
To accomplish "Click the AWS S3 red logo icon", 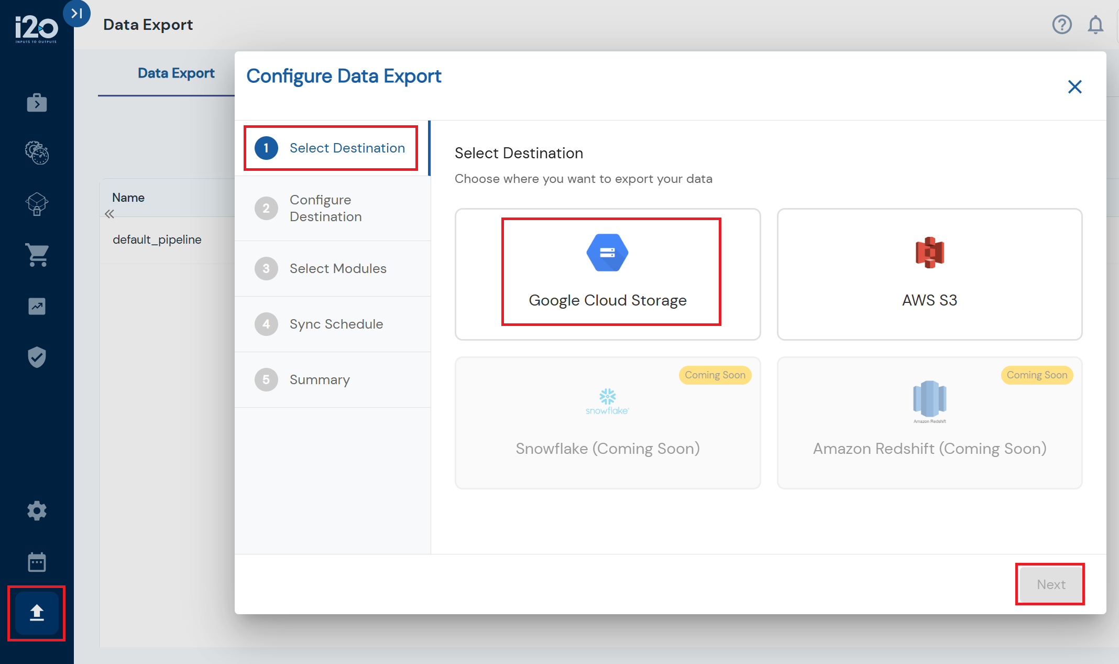I will [929, 253].
